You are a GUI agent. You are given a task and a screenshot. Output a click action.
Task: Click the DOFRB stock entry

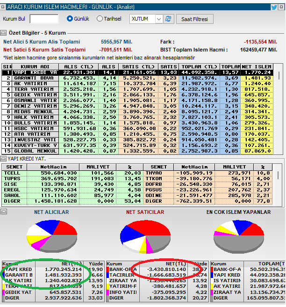point(208,184)
